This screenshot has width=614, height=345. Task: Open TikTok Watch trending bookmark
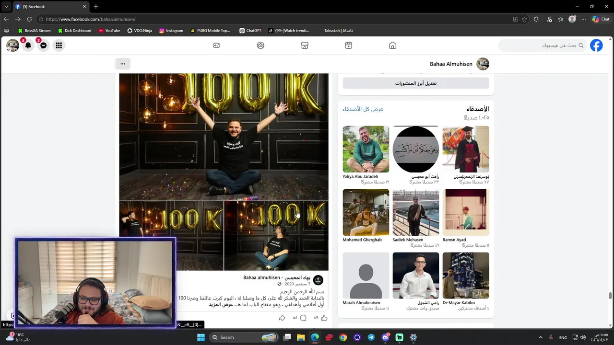pyautogui.click(x=289, y=31)
